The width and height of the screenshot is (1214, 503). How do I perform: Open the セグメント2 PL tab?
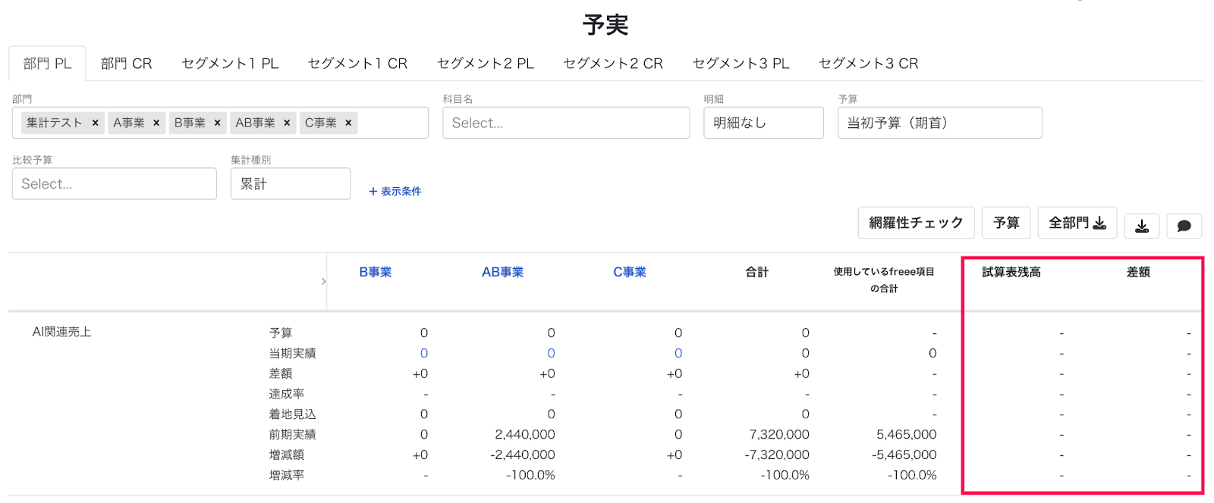click(x=486, y=64)
